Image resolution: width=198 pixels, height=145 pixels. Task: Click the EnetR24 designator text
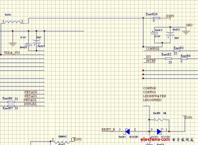[x=152, y=14]
